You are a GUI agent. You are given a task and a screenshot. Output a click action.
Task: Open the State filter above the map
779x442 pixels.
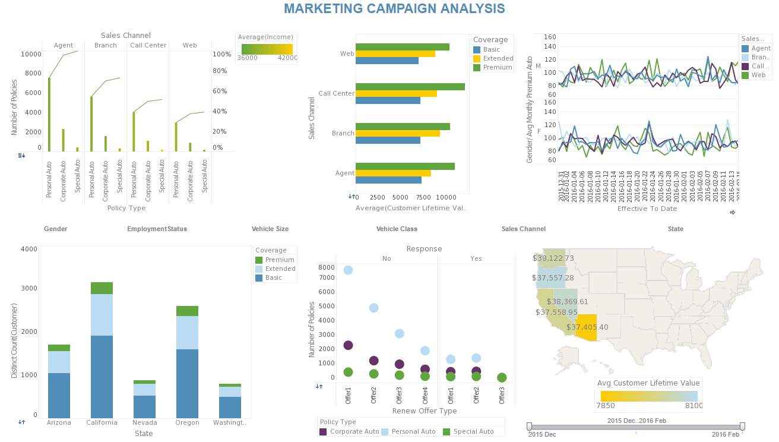point(676,229)
